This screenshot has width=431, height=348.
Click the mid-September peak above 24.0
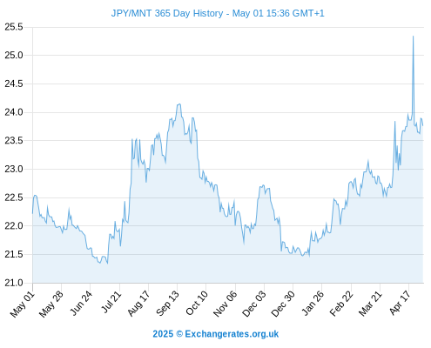click(179, 104)
